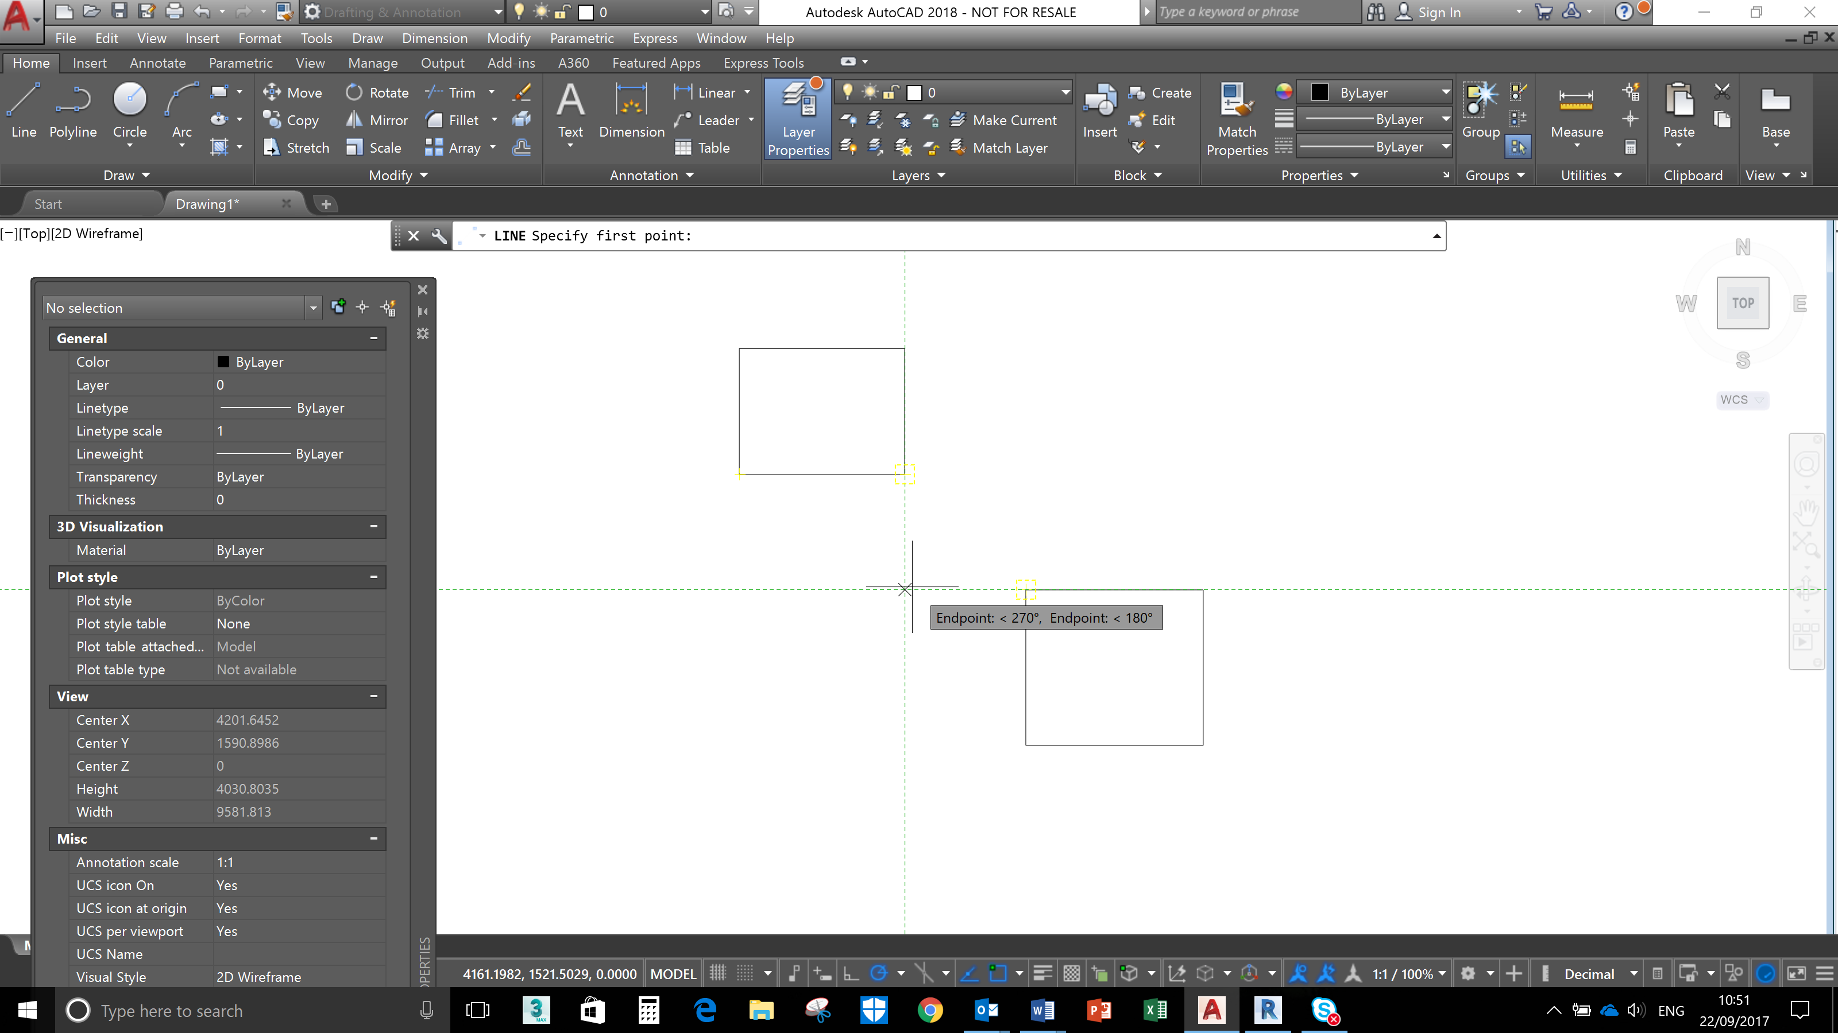
Task: Click the Fillet button
Action: click(453, 121)
